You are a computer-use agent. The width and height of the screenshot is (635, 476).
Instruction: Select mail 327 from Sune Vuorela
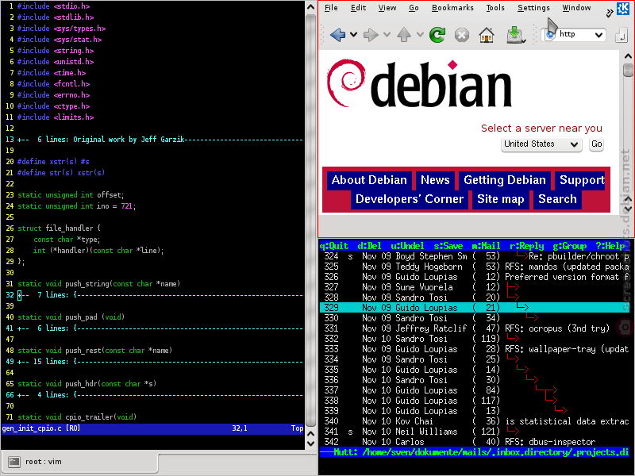pos(475,287)
